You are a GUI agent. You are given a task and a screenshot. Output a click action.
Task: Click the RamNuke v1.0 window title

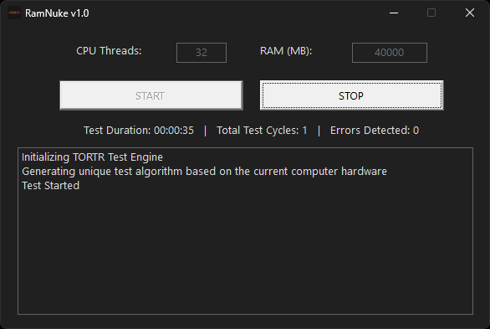tap(57, 13)
